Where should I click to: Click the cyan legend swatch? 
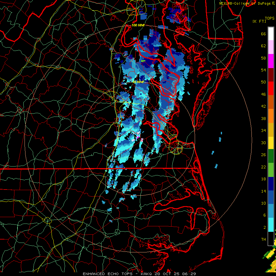tap(271, 225)
